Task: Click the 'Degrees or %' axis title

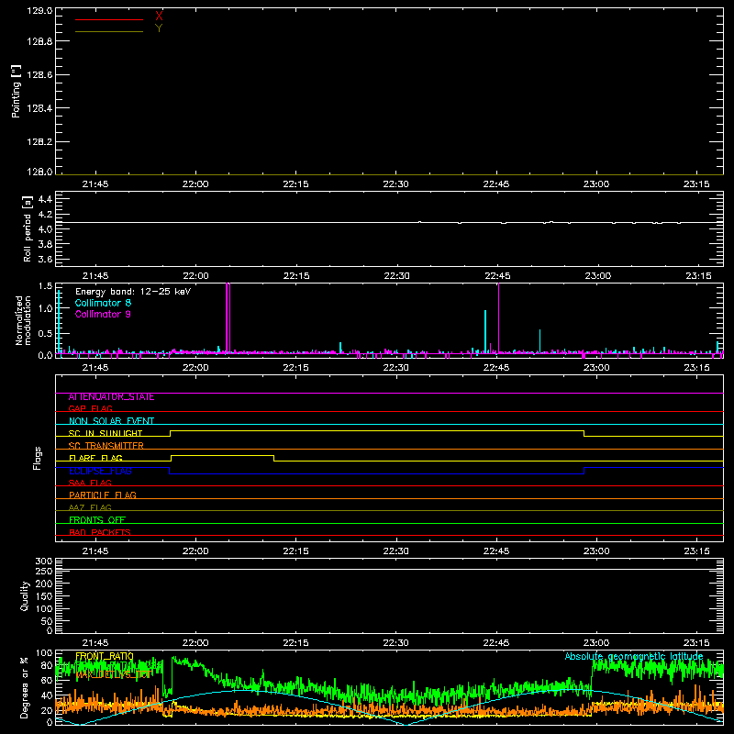Action: 25,687
